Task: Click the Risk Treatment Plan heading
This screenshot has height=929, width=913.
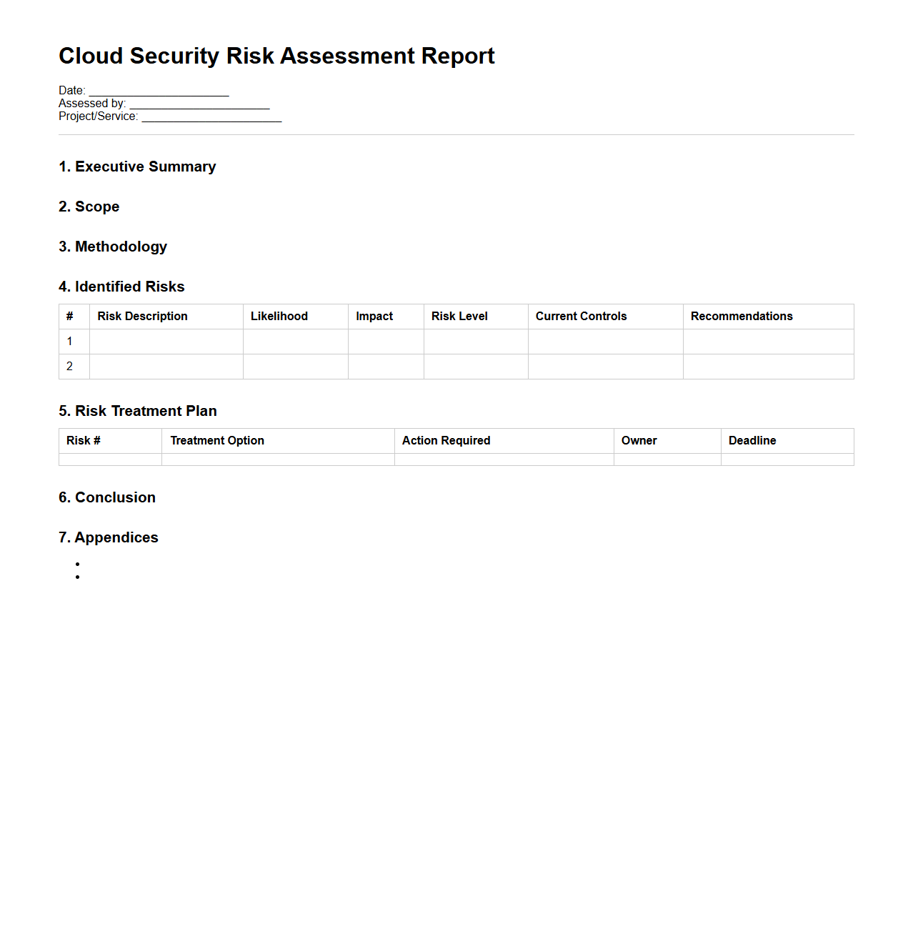Action: [x=138, y=411]
